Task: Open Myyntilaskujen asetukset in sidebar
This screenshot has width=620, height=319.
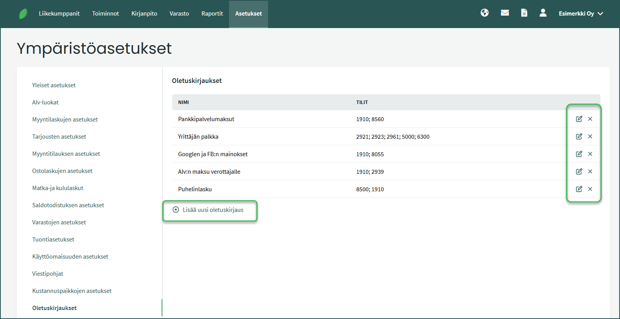Action: pos(65,120)
